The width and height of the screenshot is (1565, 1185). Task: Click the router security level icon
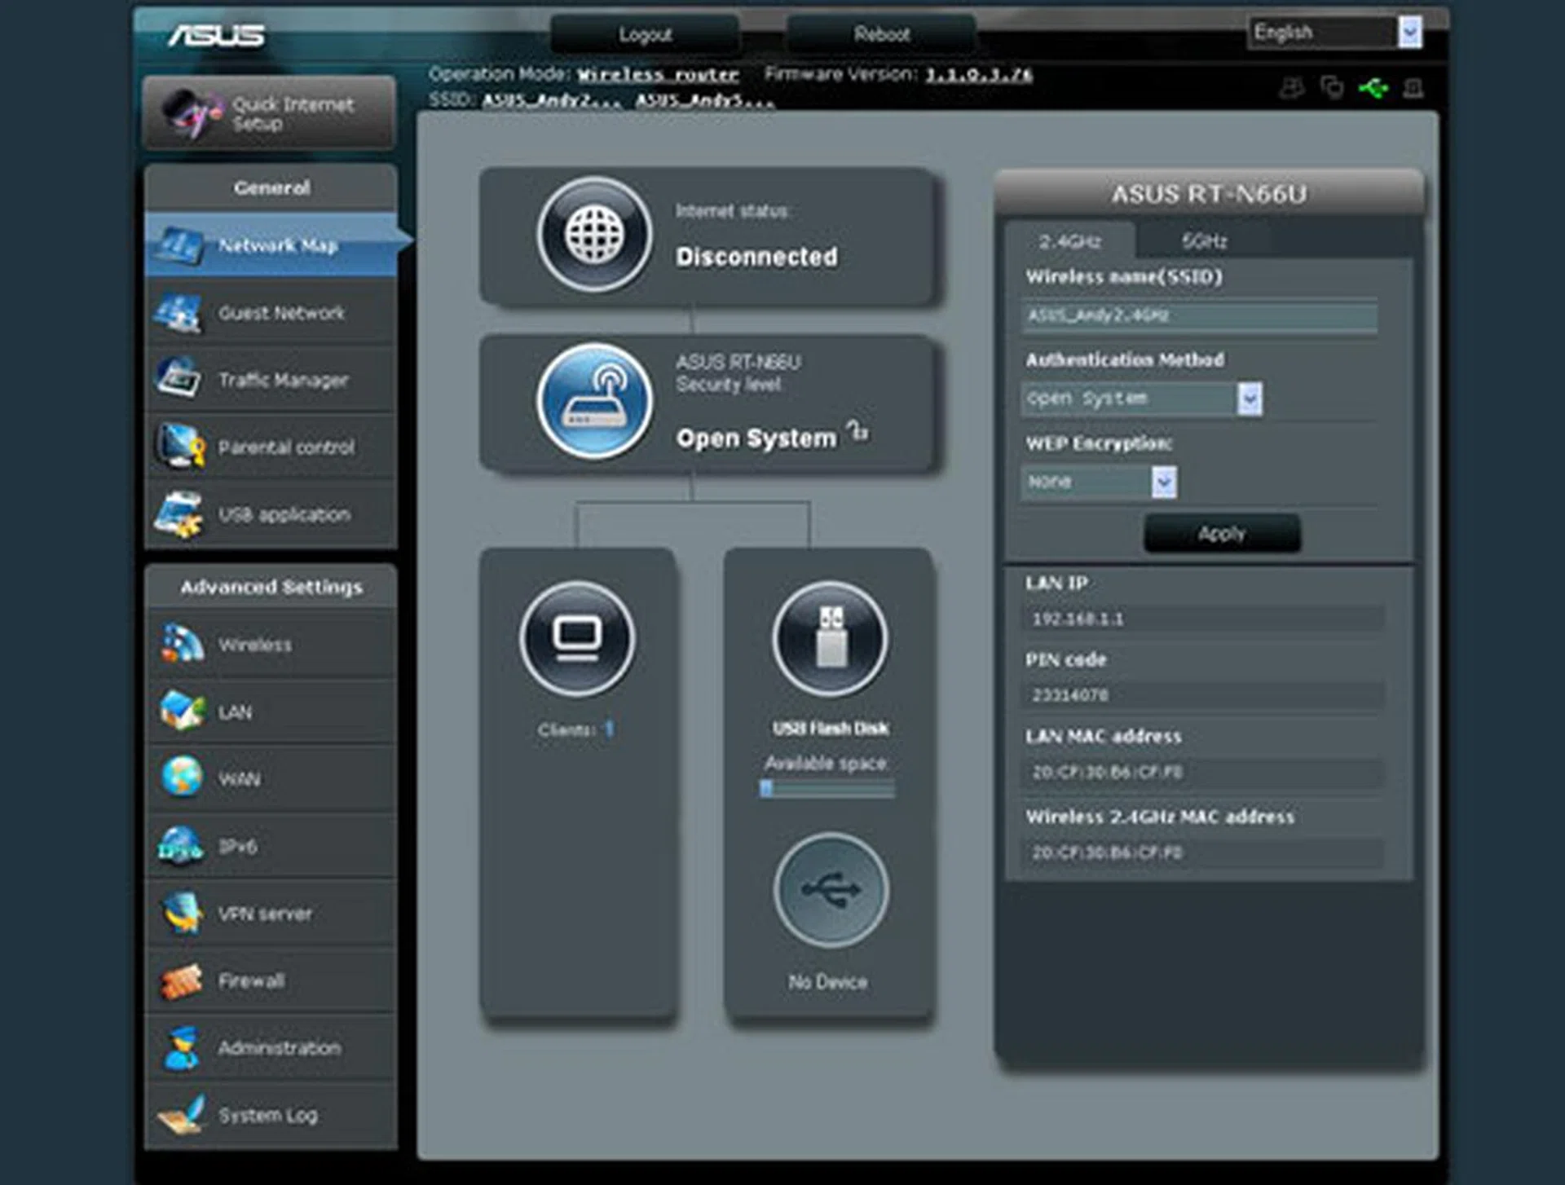tap(594, 401)
